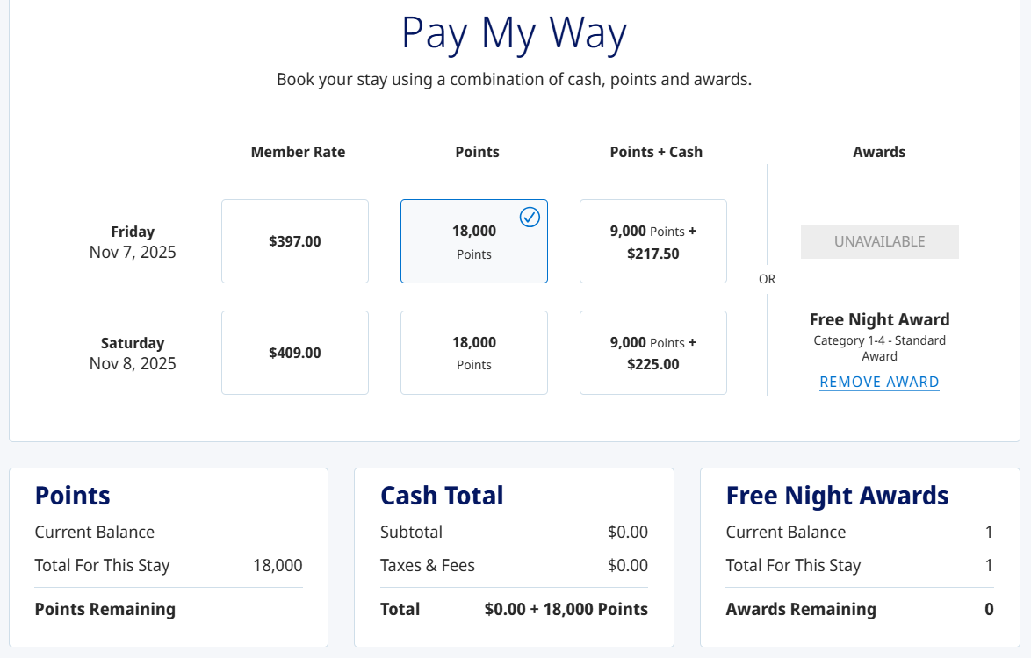Screen dimensions: 1031x658
Task: Select Saturday's Member Rate of $409.00
Action: tap(295, 352)
